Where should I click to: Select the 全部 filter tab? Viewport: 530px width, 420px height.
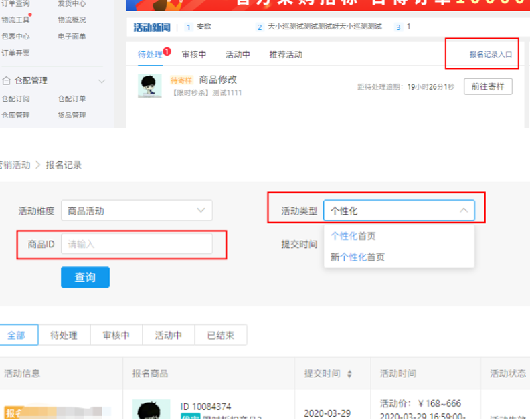point(16,335)
